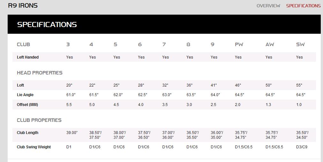Image resolution: width=323 pixels, height=162 pixels.
Task: Click the black SPECIFICATIONS banner heading
Action: (x=47, y=25)
